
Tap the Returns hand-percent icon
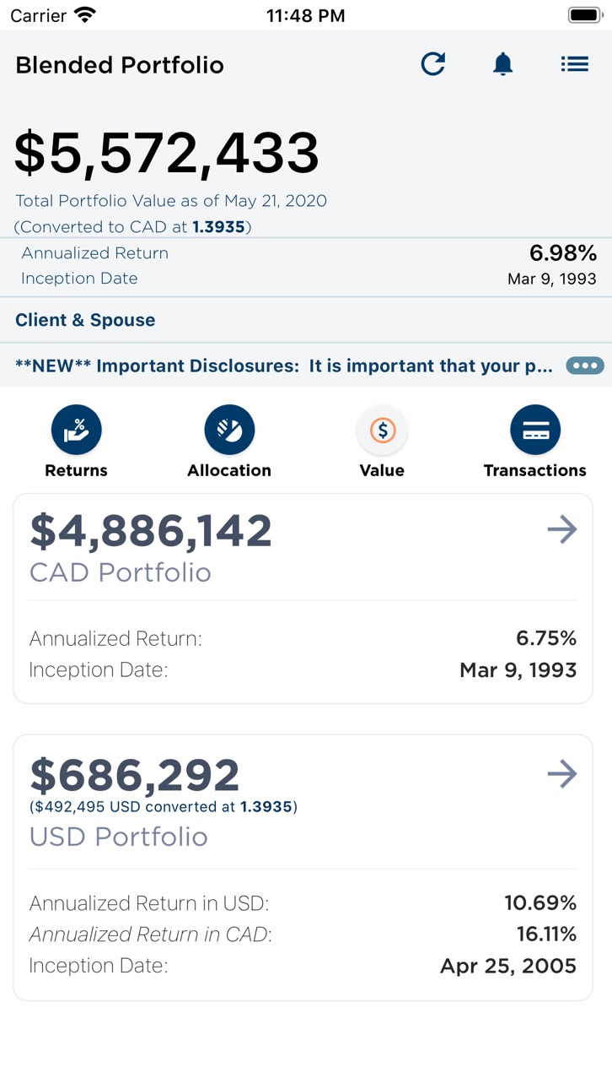77,430
